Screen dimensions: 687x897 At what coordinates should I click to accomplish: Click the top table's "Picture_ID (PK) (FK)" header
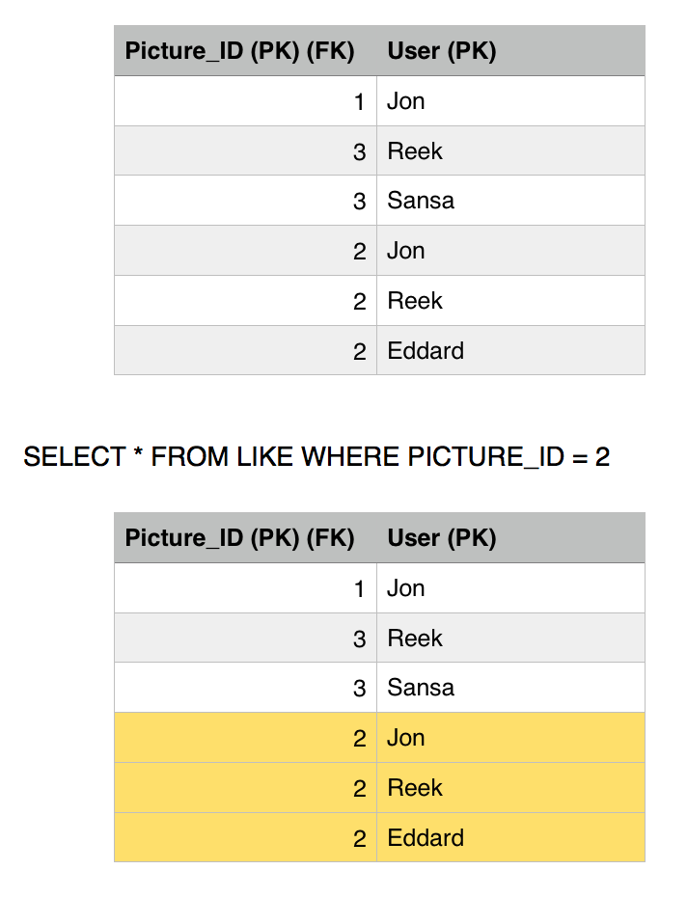click(x=240, y=51)
